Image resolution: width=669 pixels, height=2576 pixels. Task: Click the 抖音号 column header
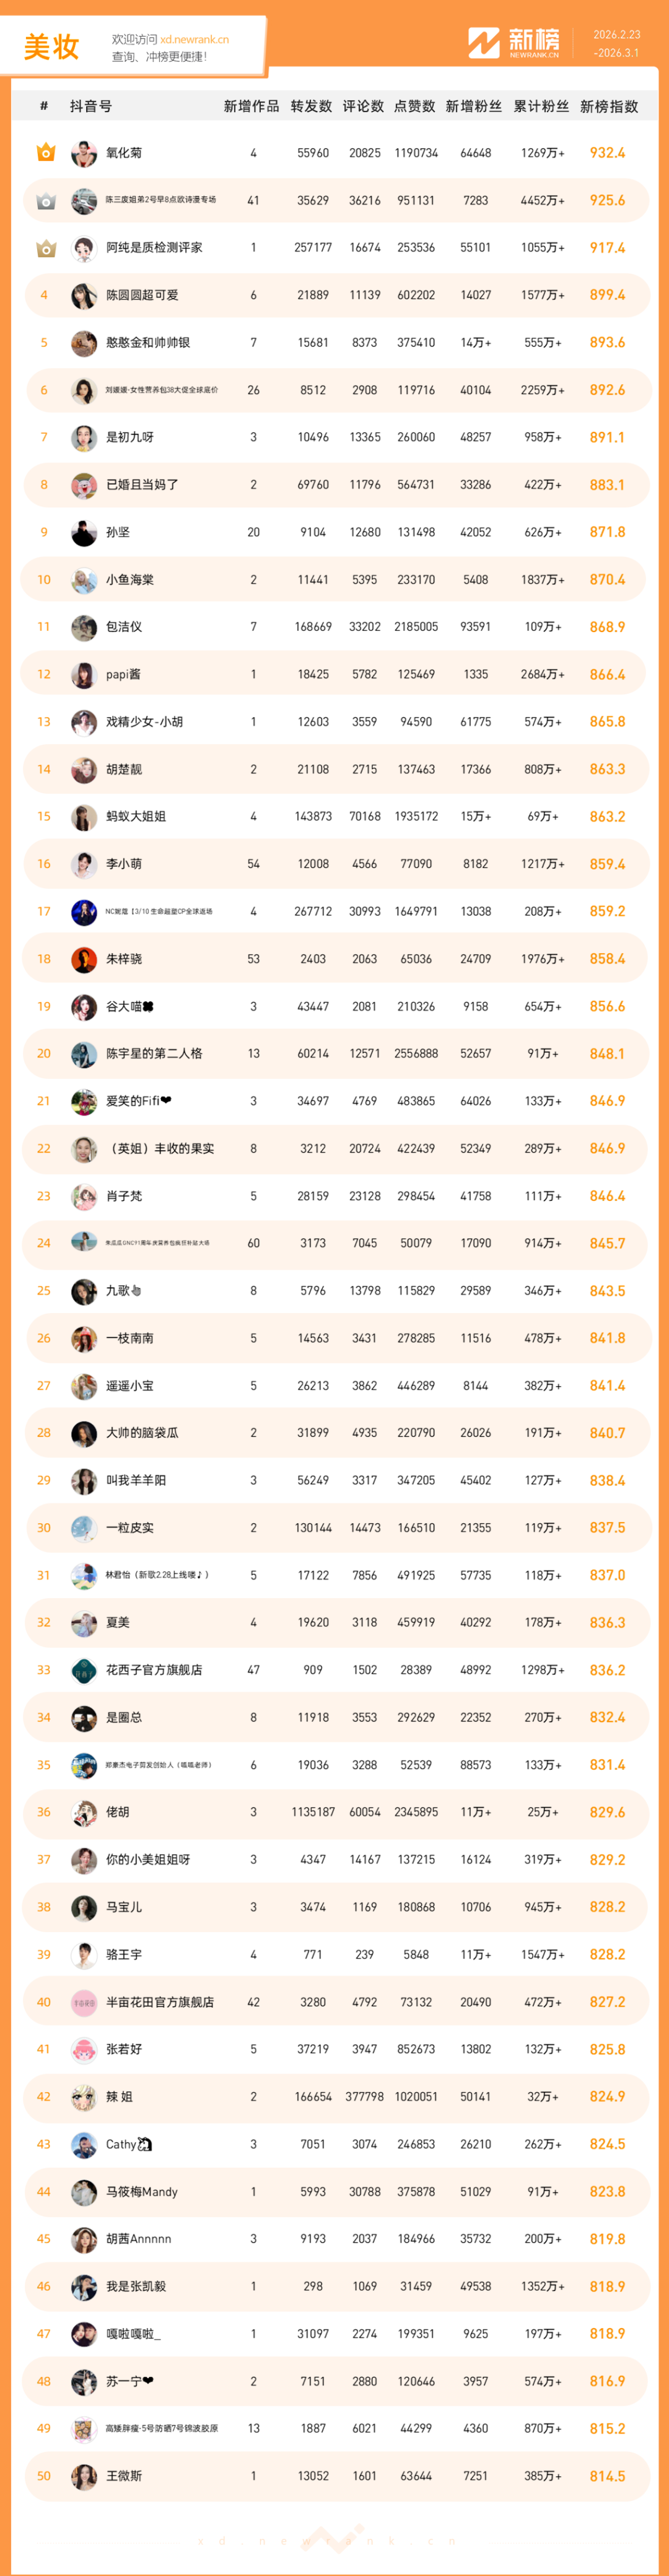pos(91,107)
